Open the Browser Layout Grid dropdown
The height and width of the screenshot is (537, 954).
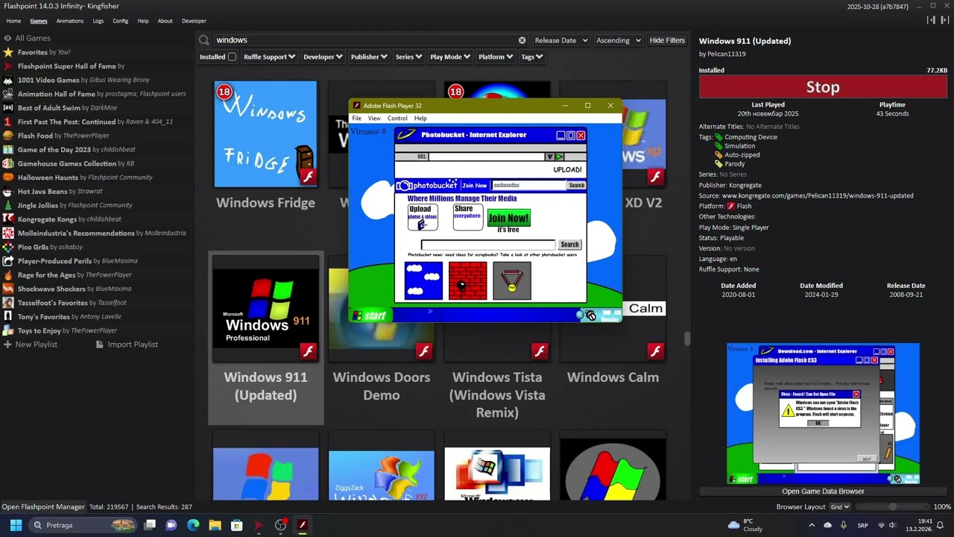(841, 506)
